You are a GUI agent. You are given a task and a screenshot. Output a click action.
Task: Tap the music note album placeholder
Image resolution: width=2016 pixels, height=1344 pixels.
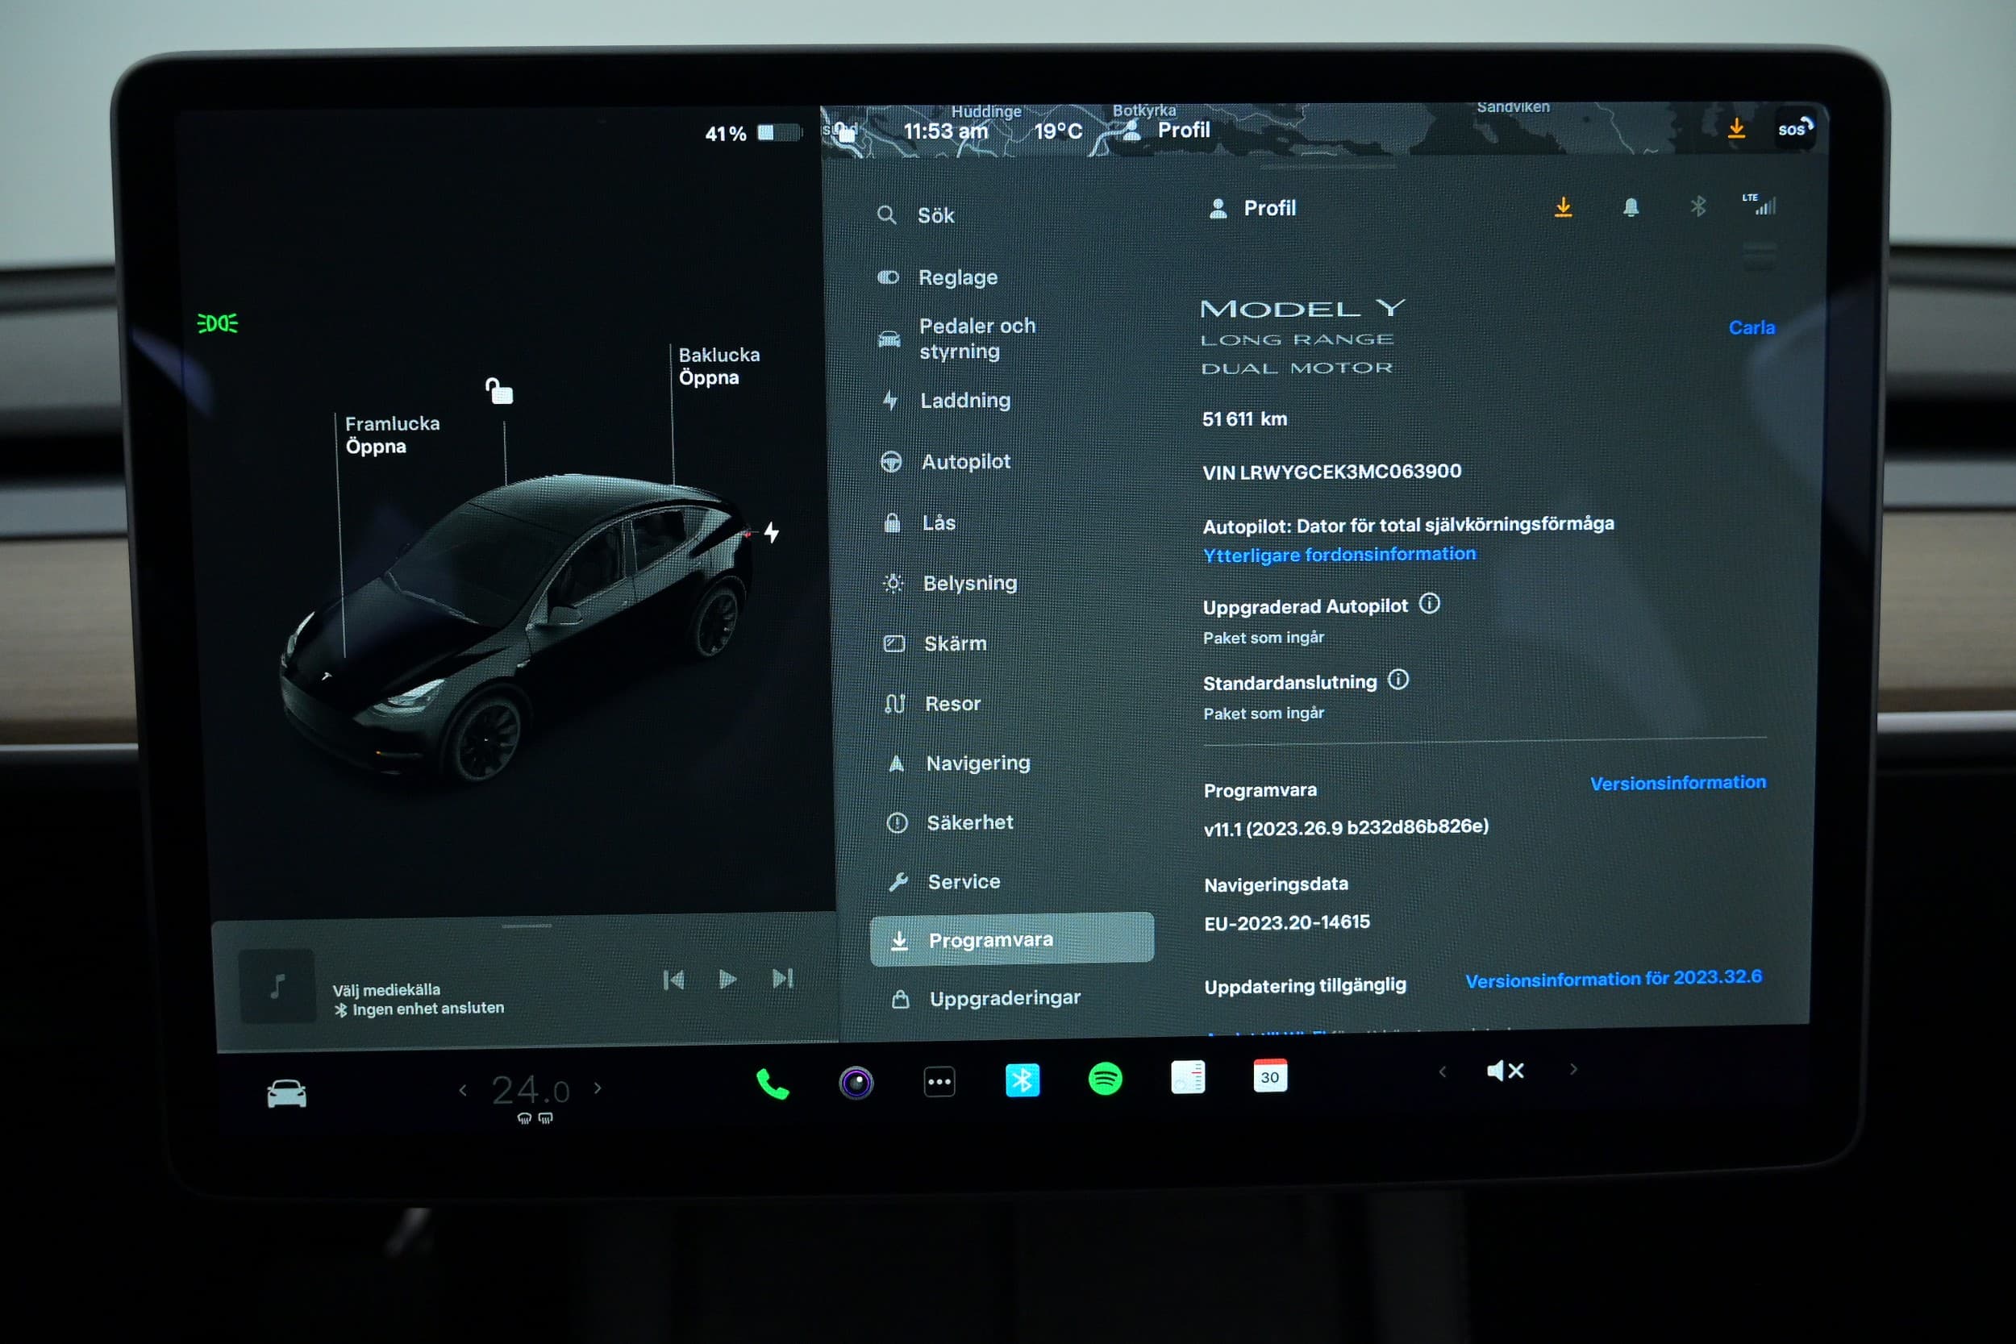(277, 986)
